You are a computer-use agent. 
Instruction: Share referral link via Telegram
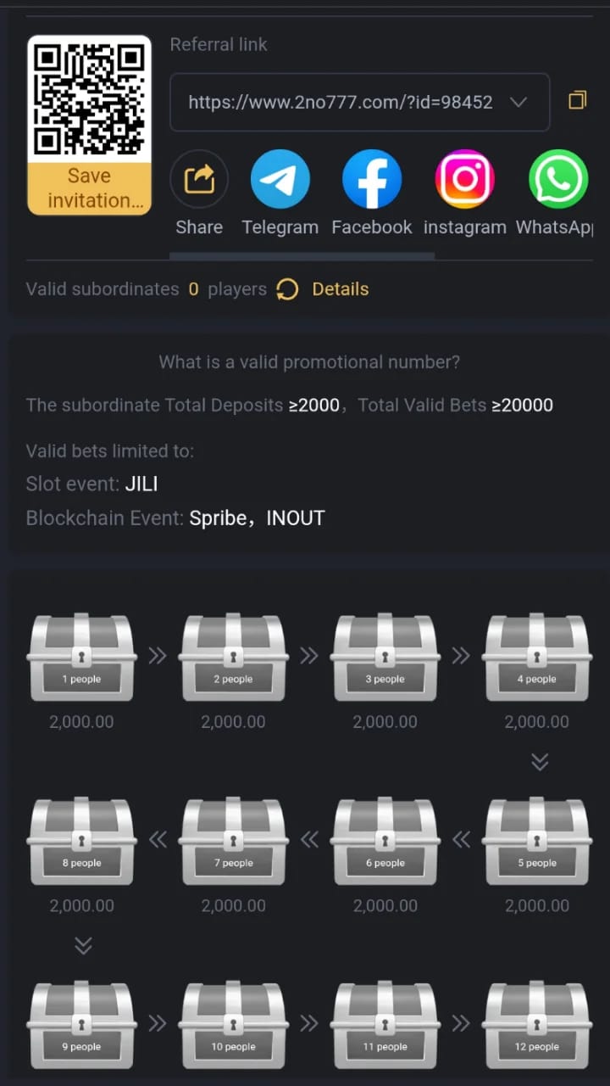point(280,180)
